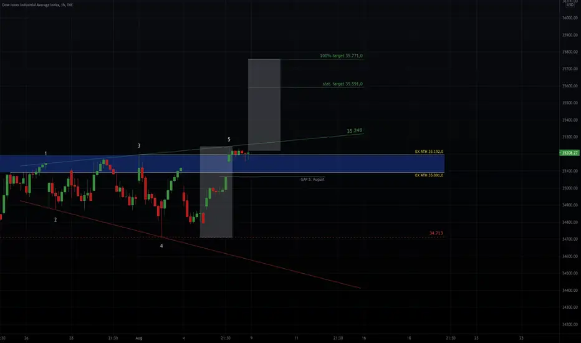Screen dimensions: 581x343
Task: Click the 35800.00 price axis tick
Action: 570,52
